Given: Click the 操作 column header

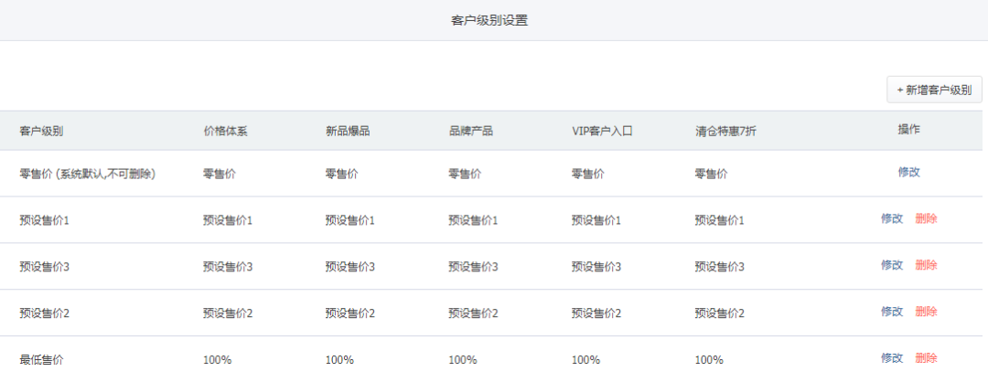Looking at the screenshot, I should [908, 130].
